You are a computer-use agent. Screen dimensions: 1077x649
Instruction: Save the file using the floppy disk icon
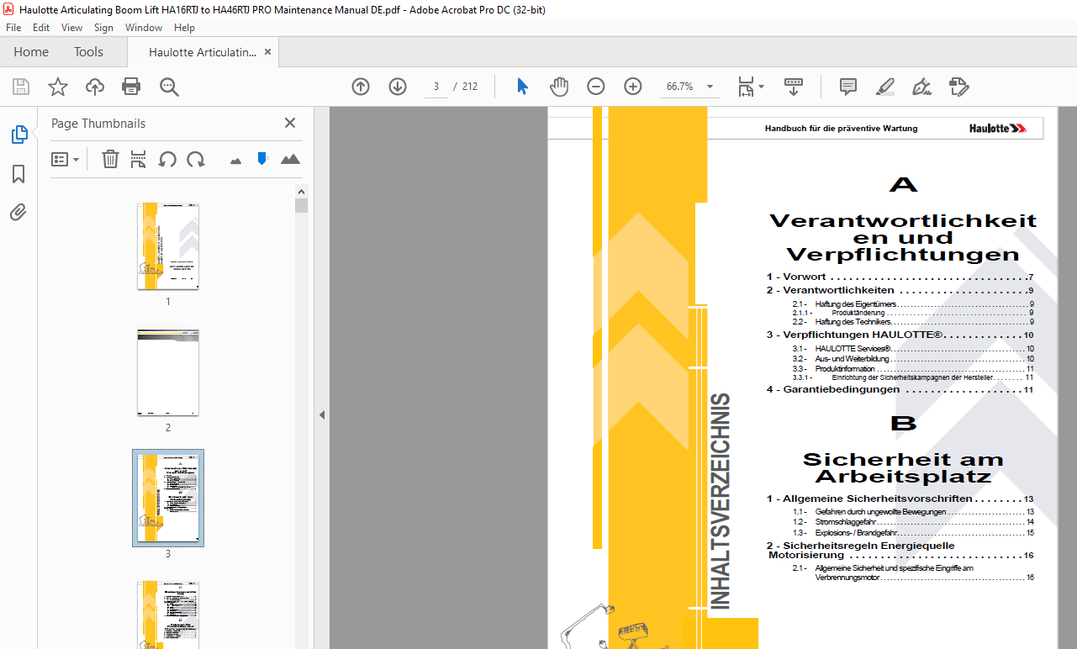pyautogui.click(x=21, y=87)
